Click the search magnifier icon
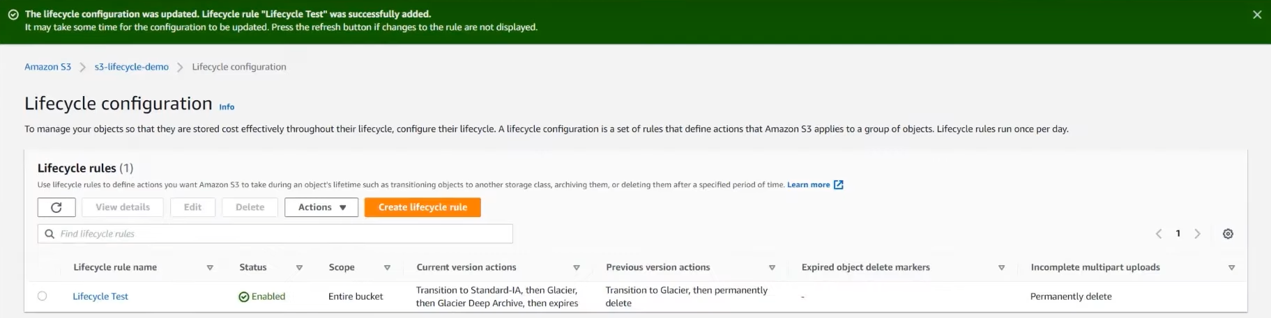 point(50,234)
